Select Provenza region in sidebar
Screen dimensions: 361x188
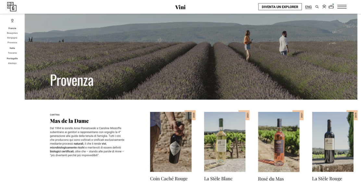pyautogui.click(x=12, y=42)
